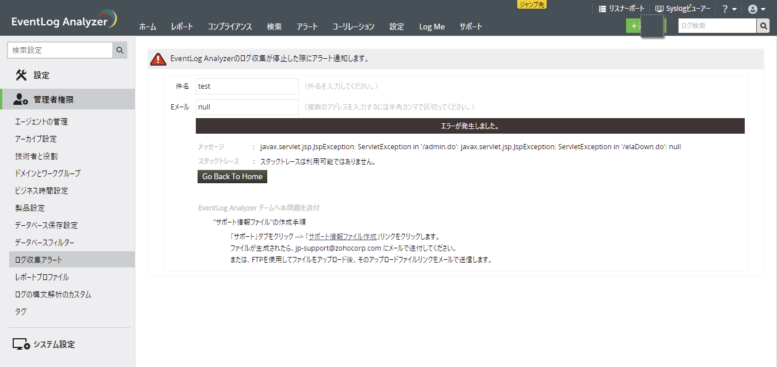777x367 pixels.
Task: Go to the ホーム tab
Action: click(x=147, y=27)
